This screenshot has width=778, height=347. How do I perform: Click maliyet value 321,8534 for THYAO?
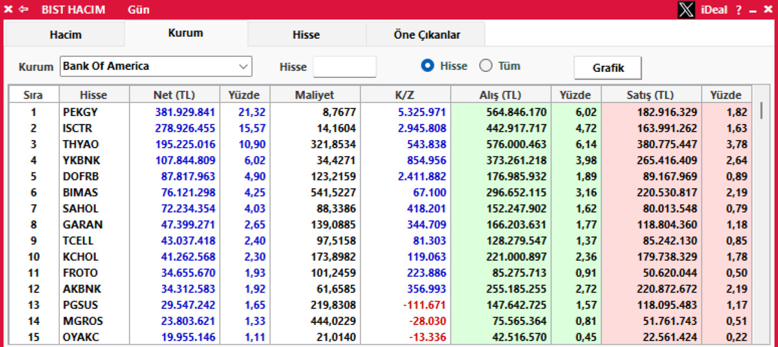tap(335, 144)
